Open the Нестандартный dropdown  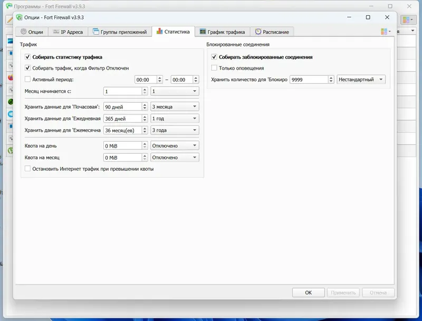point(361,80)
